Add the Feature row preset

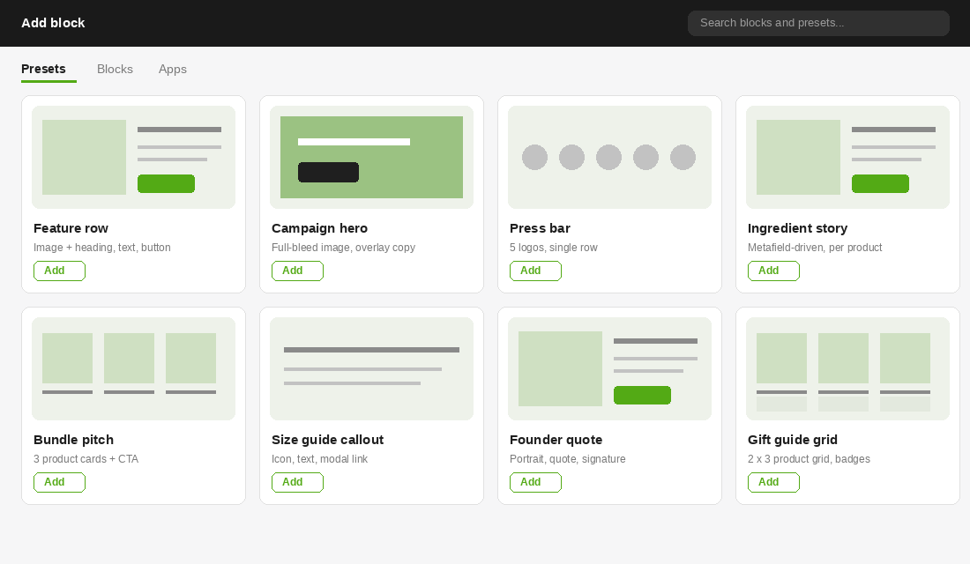point(59,271)
